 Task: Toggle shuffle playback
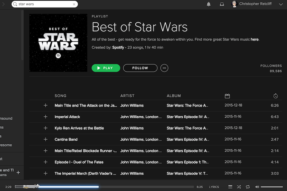pos(239,187)
